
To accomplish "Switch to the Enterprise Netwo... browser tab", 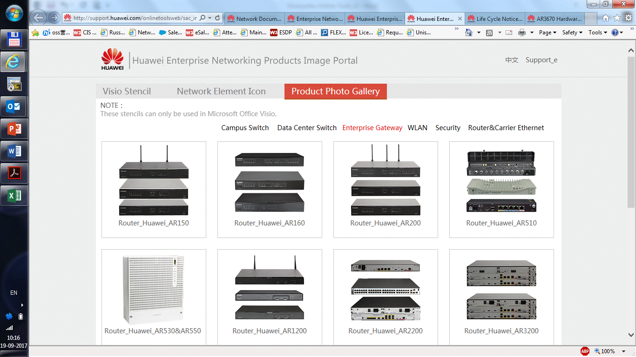I will pos(314,19).
